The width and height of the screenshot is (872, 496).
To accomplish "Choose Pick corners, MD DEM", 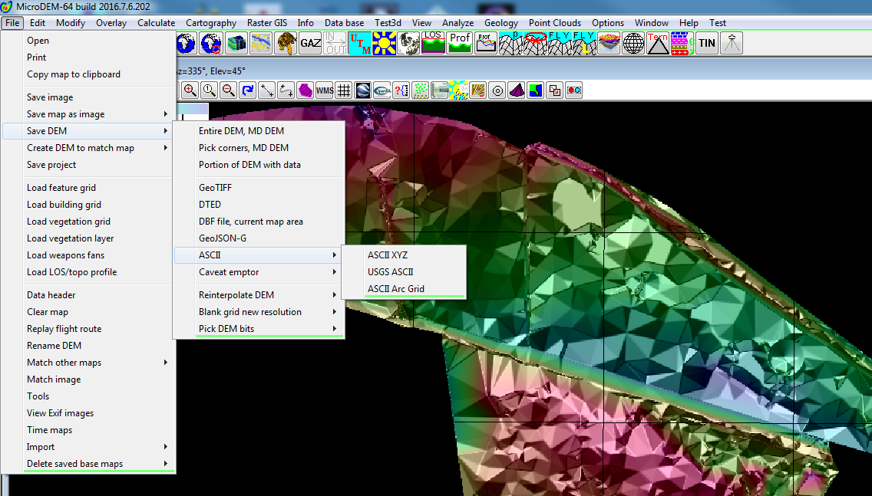I will [259, 148].
